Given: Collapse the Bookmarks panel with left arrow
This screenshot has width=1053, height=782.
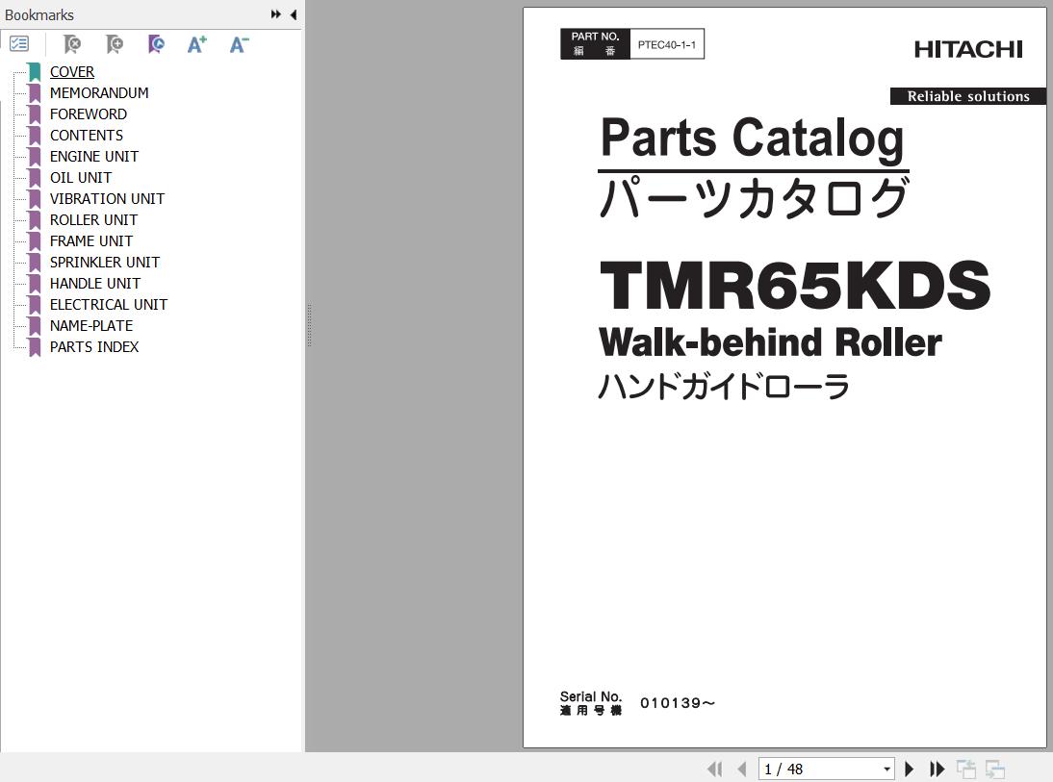Looking at the screenshot, I should 294,14.
